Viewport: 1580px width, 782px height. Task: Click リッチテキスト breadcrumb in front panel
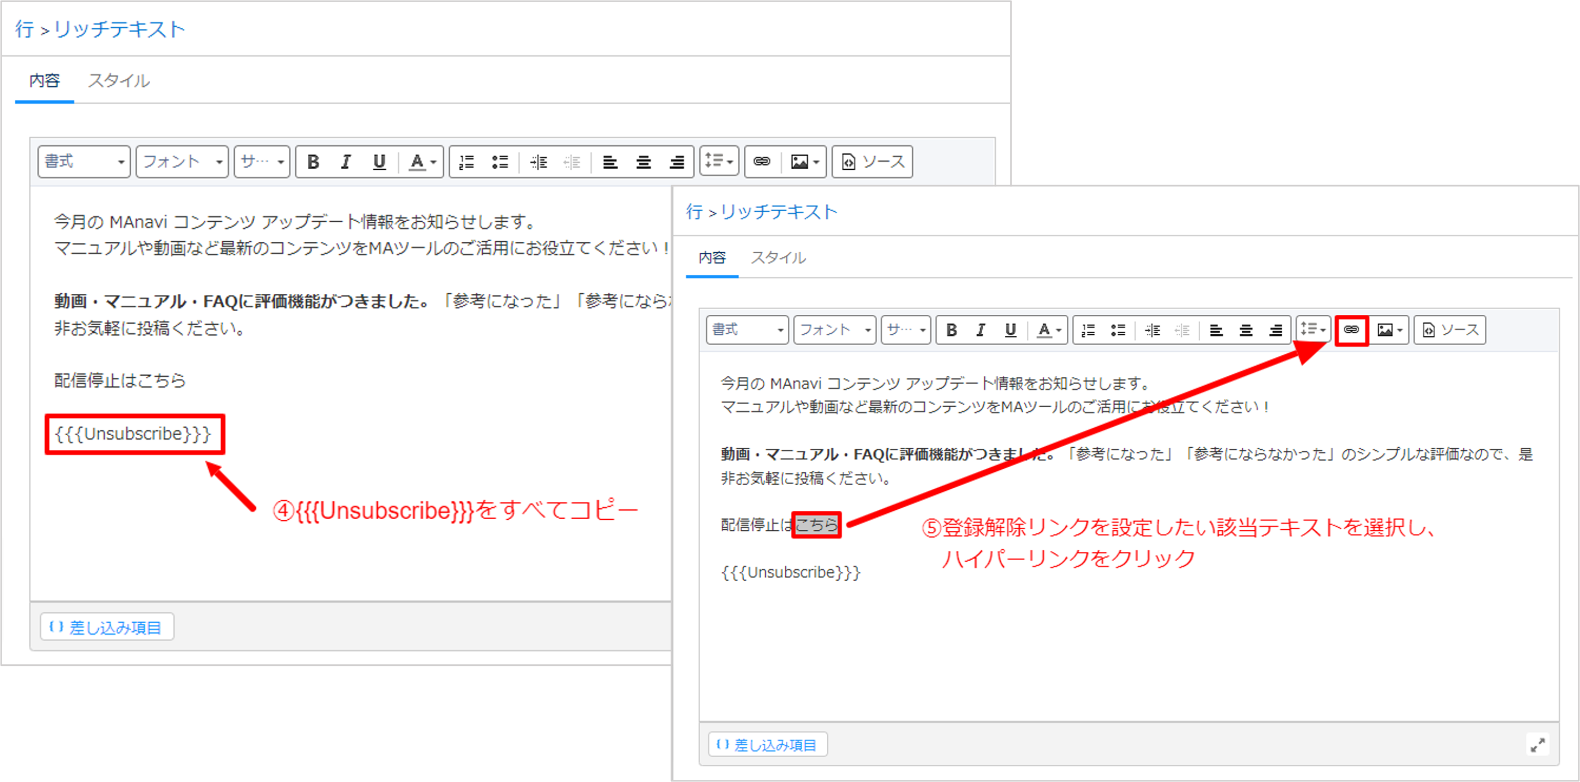pos(778,212)
